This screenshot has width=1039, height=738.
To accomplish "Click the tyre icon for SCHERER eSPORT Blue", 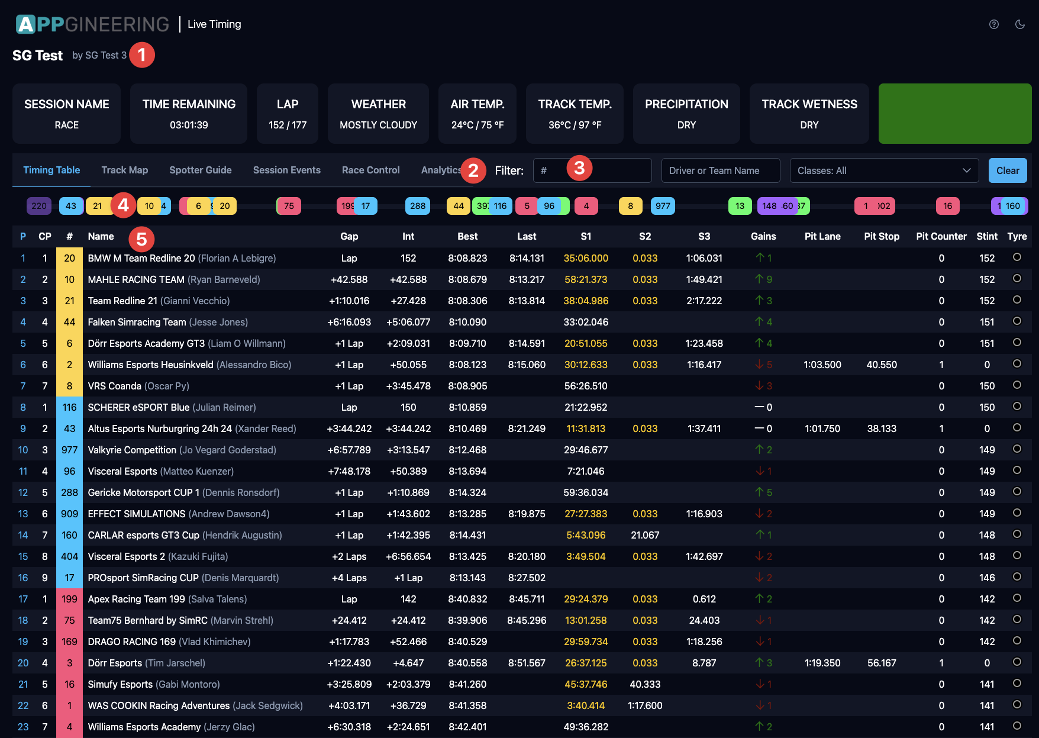I will 1017,407.
